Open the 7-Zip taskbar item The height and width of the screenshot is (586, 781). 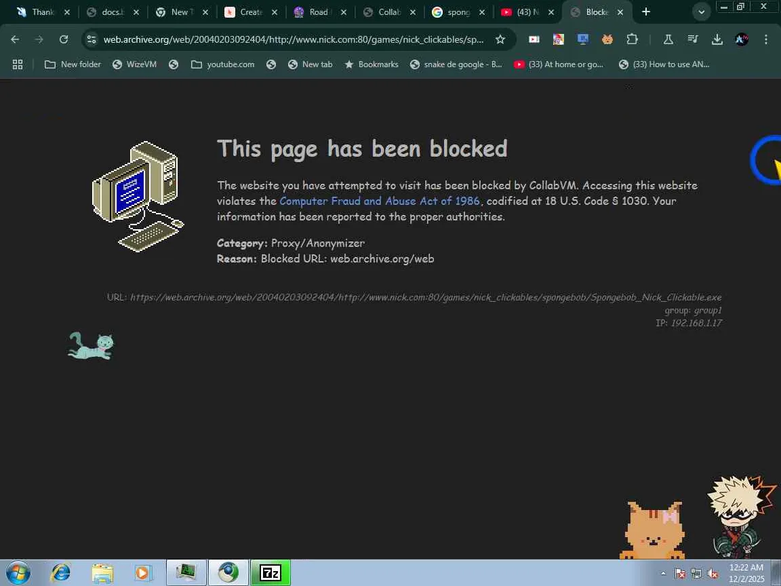pyautogui.click(x=271, y=572)
